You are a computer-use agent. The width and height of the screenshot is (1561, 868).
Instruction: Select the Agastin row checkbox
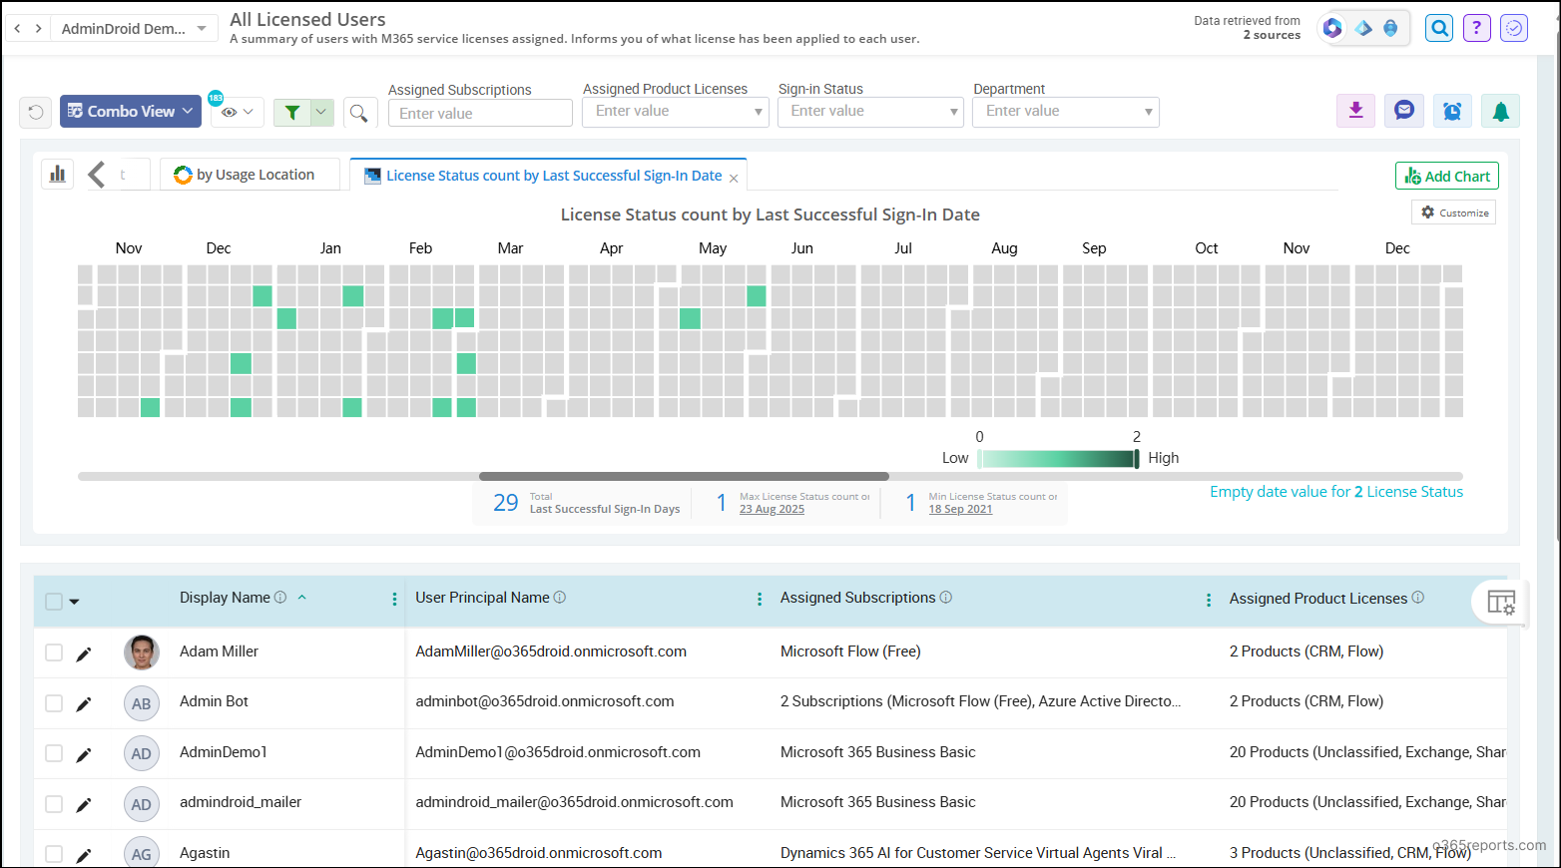tap(54, 854)
